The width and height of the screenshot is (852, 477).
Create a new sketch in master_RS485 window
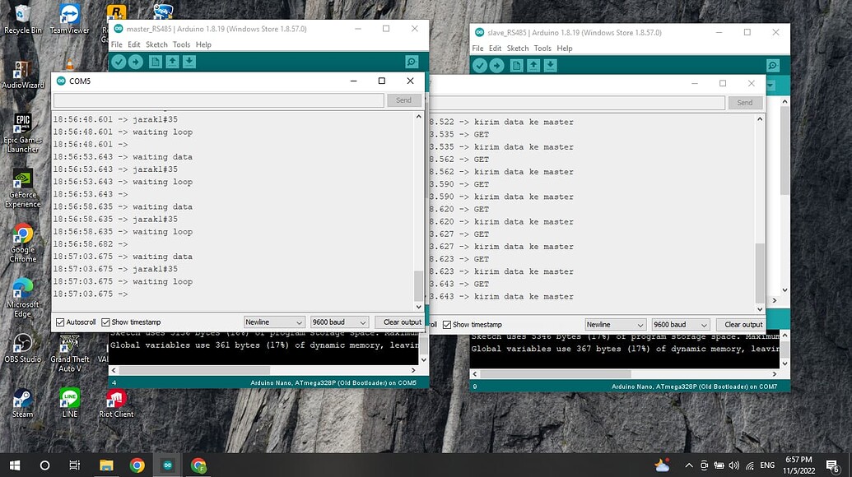156,62
